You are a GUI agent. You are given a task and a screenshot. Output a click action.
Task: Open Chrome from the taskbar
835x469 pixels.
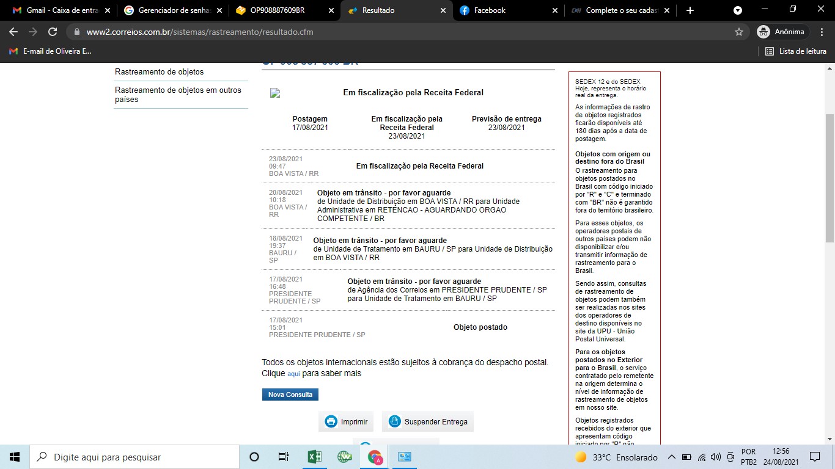375,457
